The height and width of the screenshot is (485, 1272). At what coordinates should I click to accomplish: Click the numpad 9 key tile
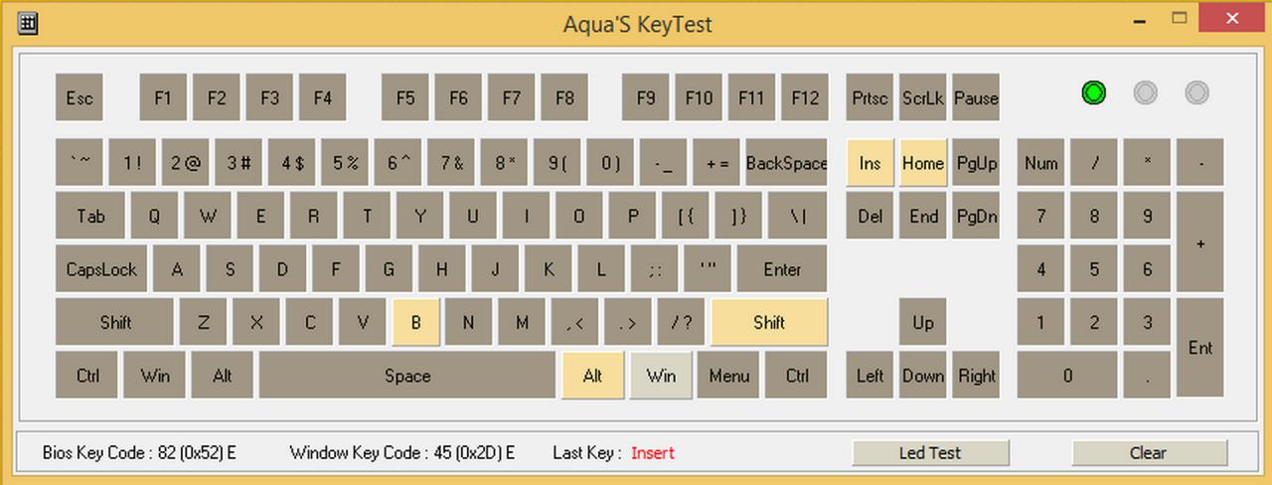1147,216
